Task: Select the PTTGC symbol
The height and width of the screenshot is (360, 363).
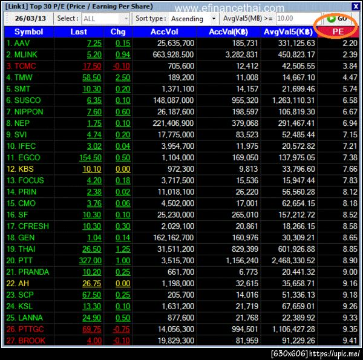Action: 25,329
